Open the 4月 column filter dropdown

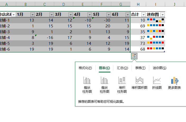[90, 15]
